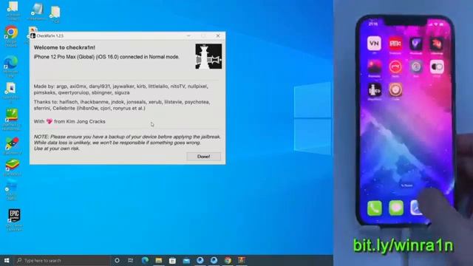Open the Windows Start menu
473x266 pixels.
(x=7, y=260)
